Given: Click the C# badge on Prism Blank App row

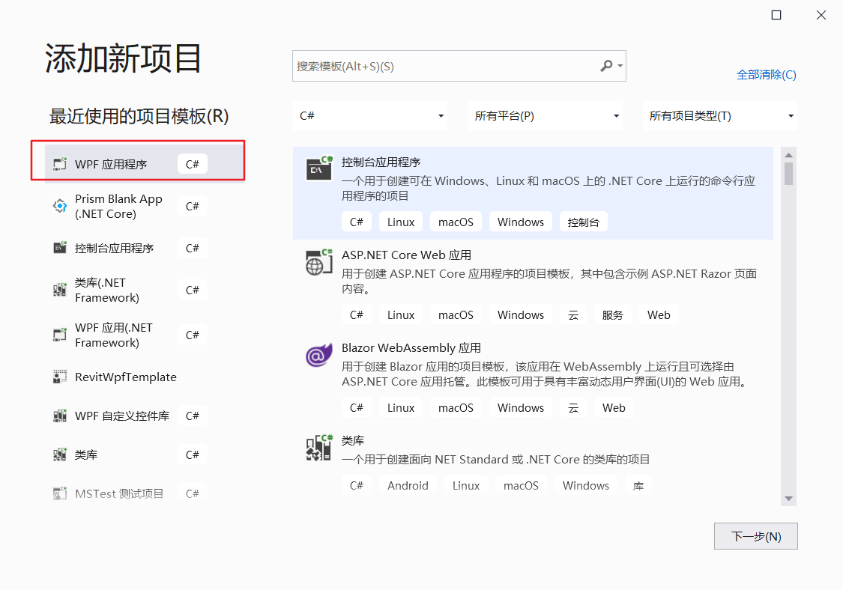Looking at the screenshot, I should point(193,206).
